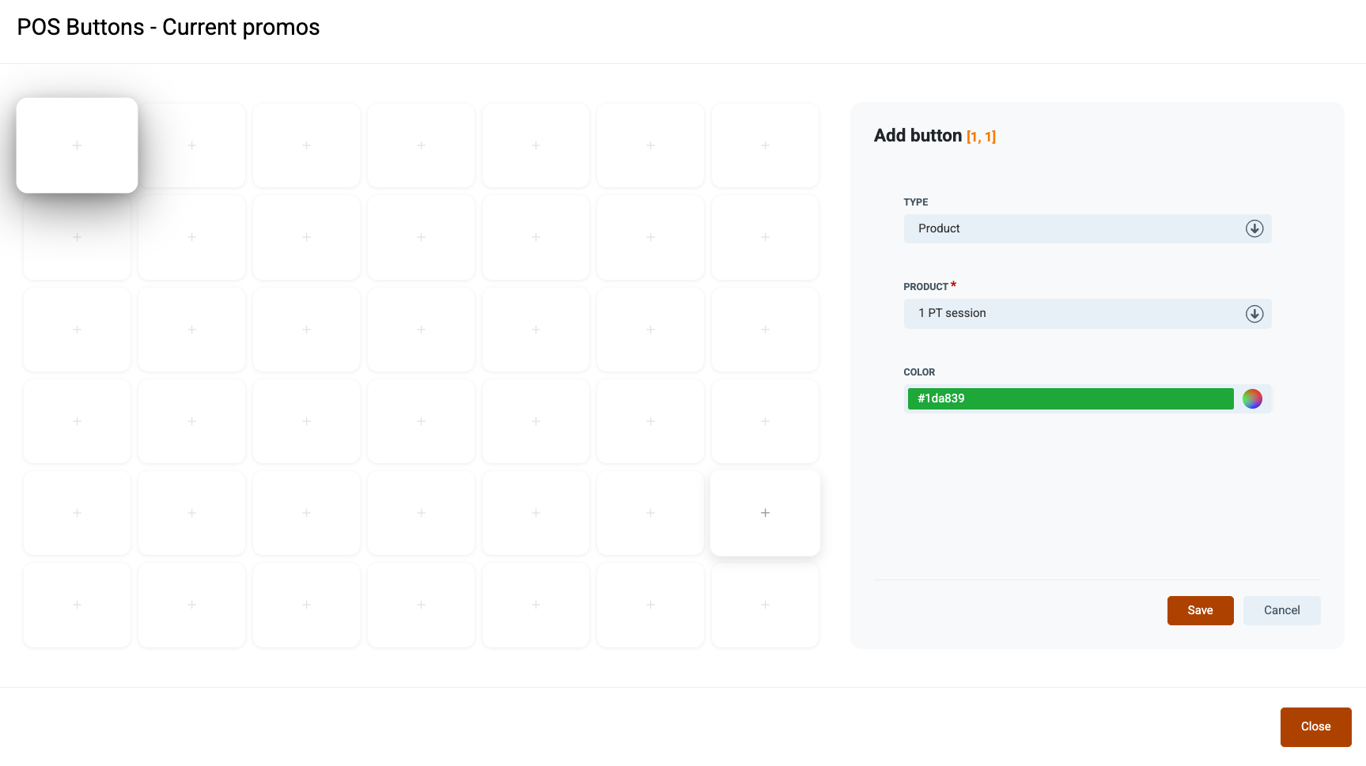Pick plus cell in row 5, column 1
This screenshot has height=766, width=1366.
pos(78,513)
